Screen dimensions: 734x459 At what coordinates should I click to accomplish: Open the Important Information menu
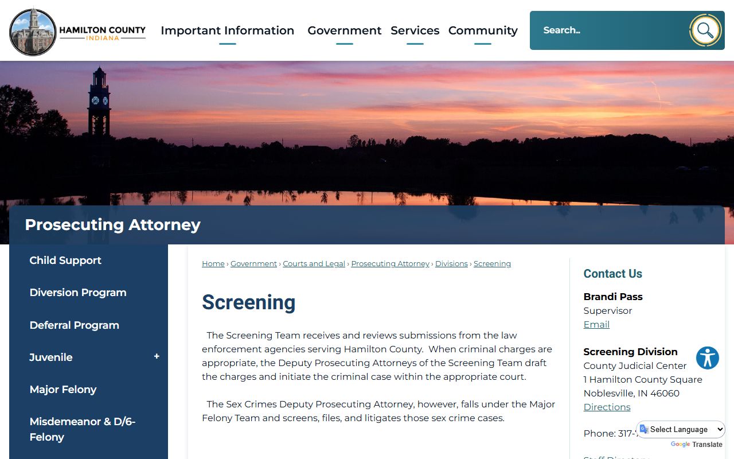pyautogui.click(x=228, y=31)
